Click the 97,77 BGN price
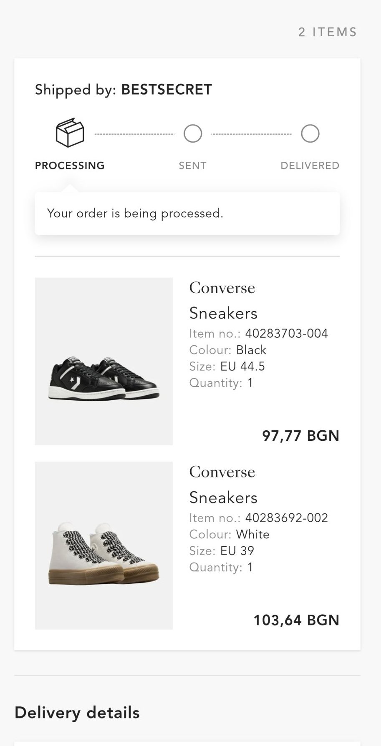Viewport: 381px width, 746px height. tap(300, 436)
